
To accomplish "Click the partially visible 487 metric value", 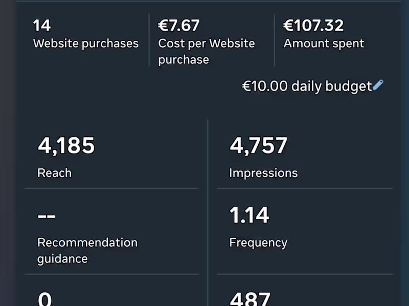I will pyautogui.click(x=249, y=299).
